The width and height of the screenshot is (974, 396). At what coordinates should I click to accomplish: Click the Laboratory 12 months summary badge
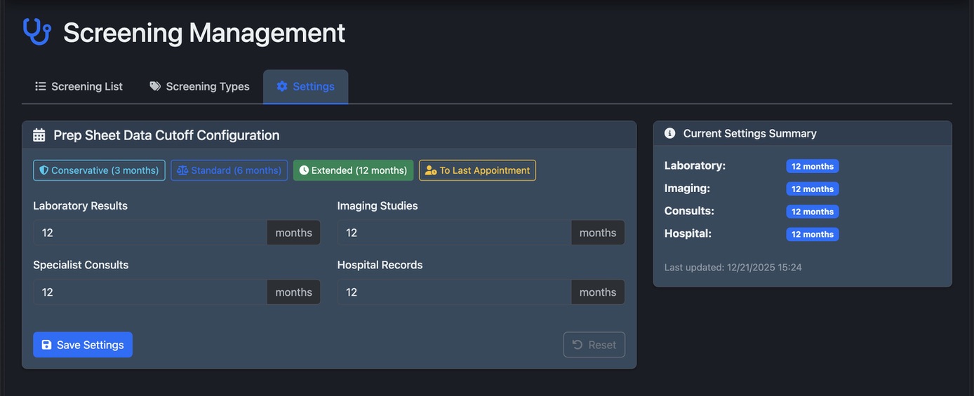click(x=812, y=166)
